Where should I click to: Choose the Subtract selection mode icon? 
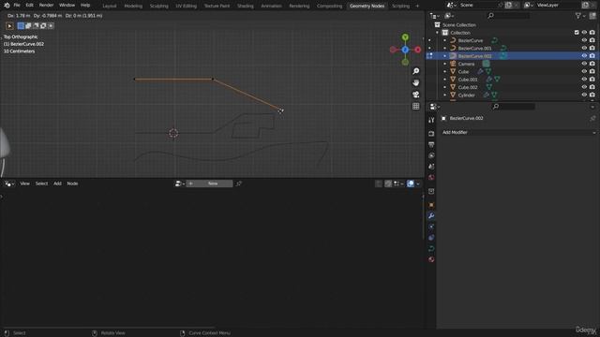(x=36, y=25)
